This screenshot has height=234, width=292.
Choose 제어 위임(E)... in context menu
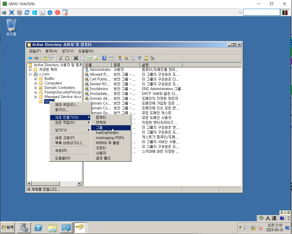pos(70,105)
